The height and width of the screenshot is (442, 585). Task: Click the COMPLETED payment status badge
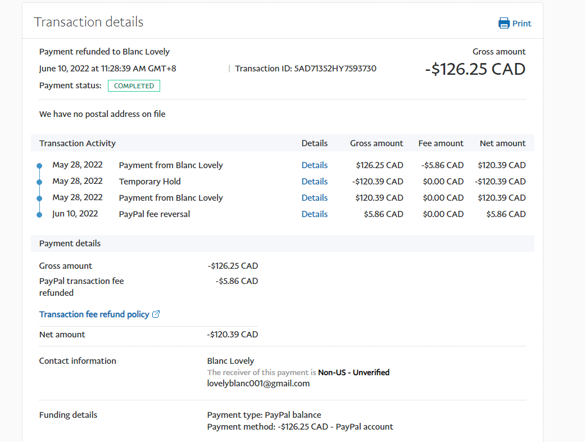[134, 86]
